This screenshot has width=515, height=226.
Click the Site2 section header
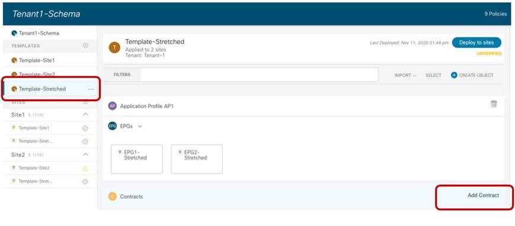click(x=50, y=154)
